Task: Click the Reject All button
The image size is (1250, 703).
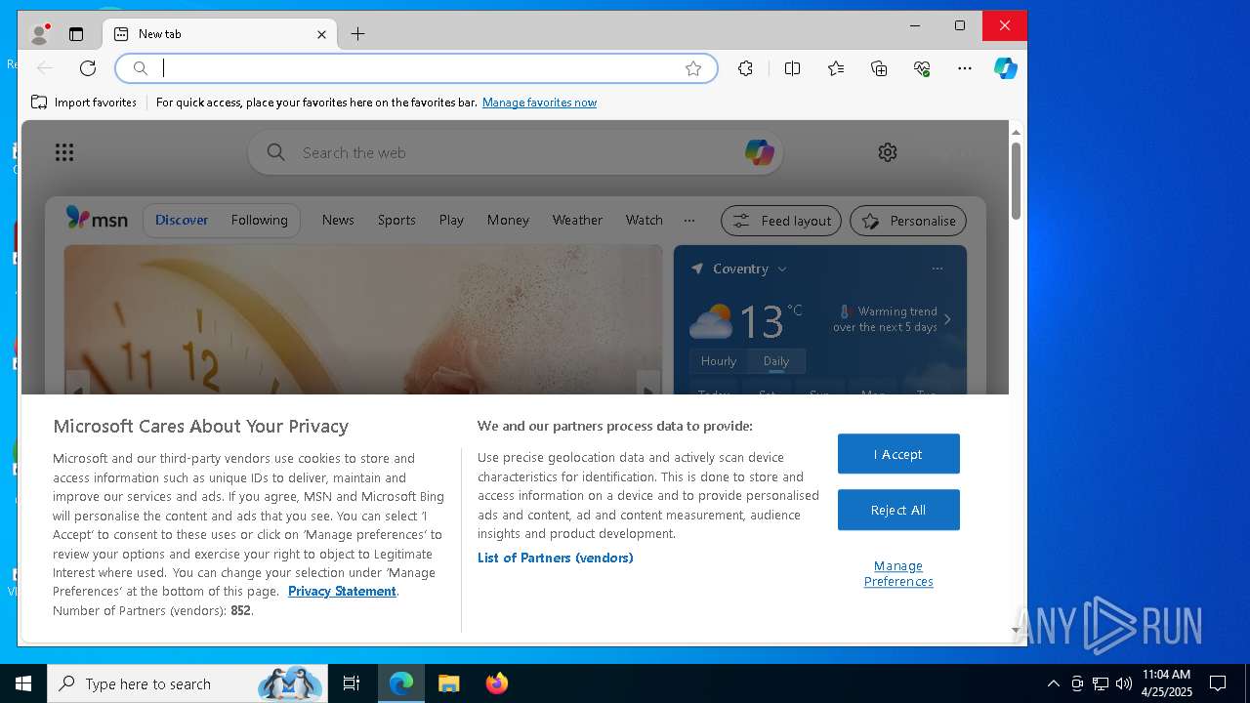Action: pyautogui.click(x=898, y=510)
